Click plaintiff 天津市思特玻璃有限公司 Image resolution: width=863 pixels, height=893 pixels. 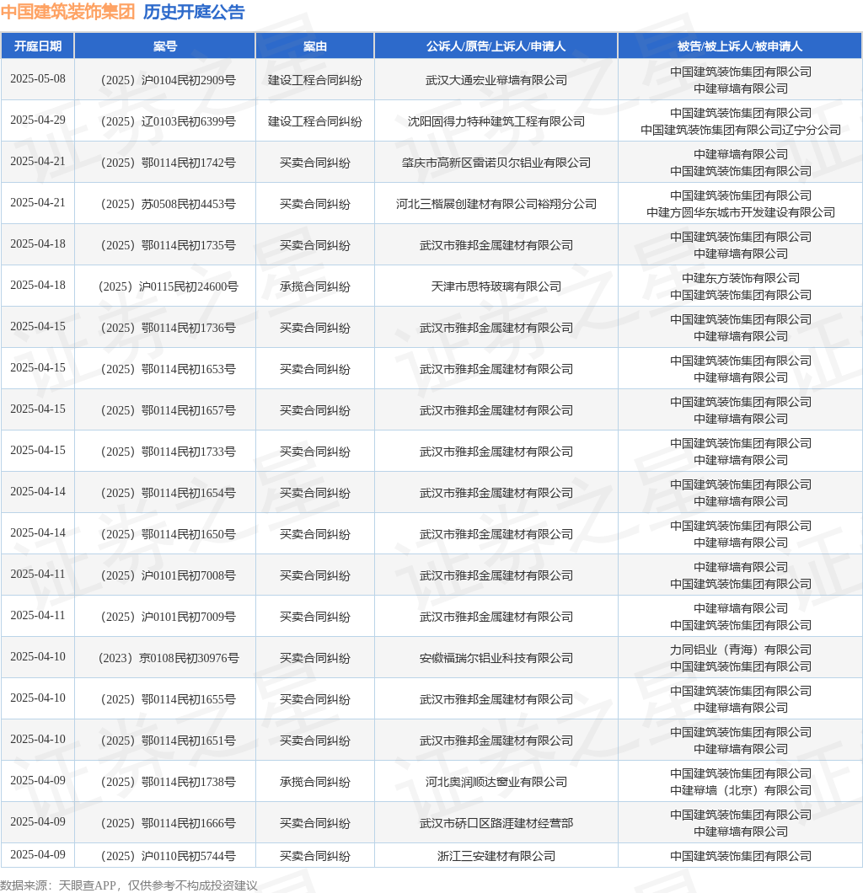[496, 286]
